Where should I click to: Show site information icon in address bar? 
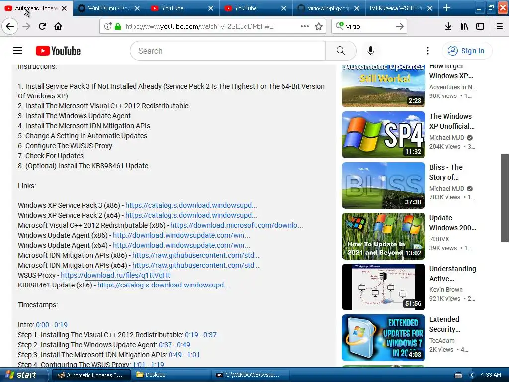coord(108,26)
